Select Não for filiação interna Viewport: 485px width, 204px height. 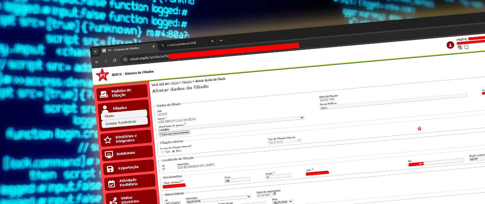point(174,151)
